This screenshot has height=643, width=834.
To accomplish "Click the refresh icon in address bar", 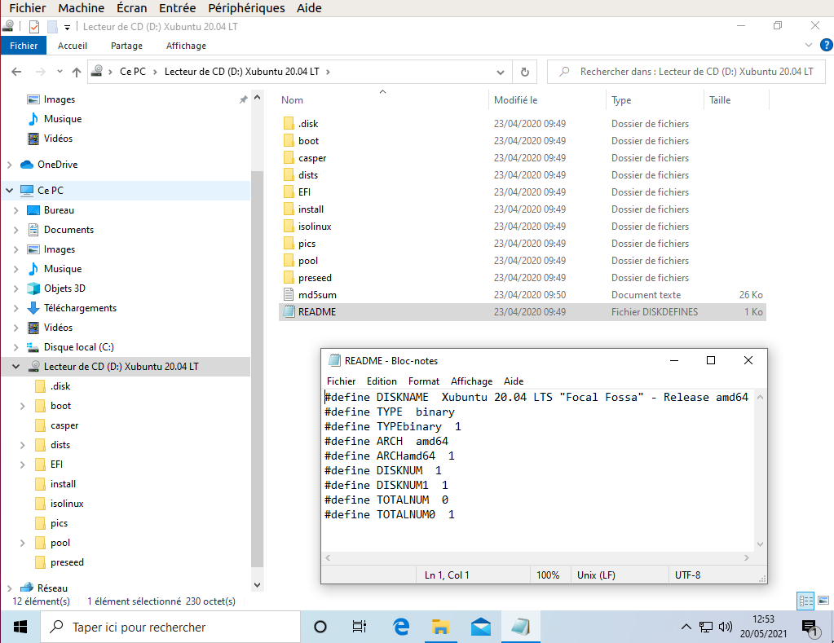I will pos(525,72).
